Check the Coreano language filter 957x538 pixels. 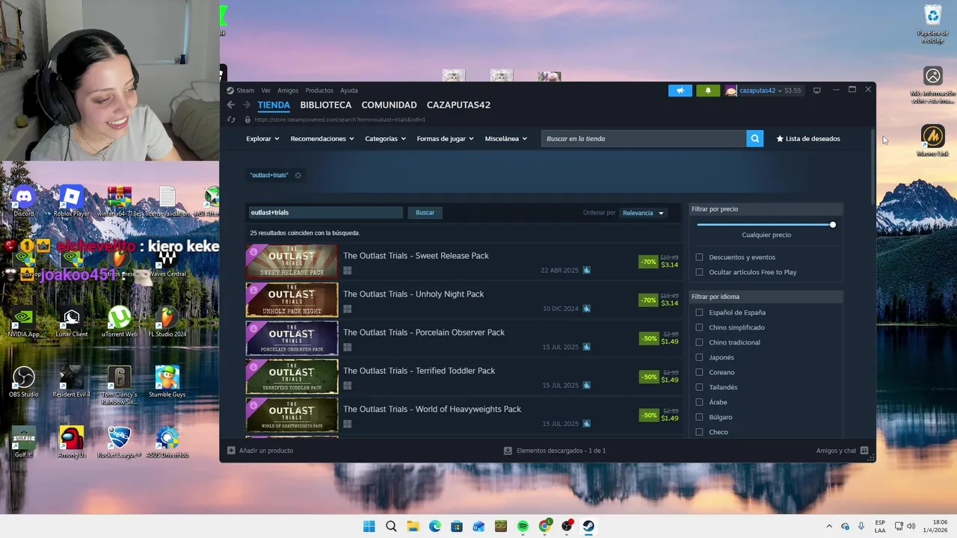(x=699, y=372)
